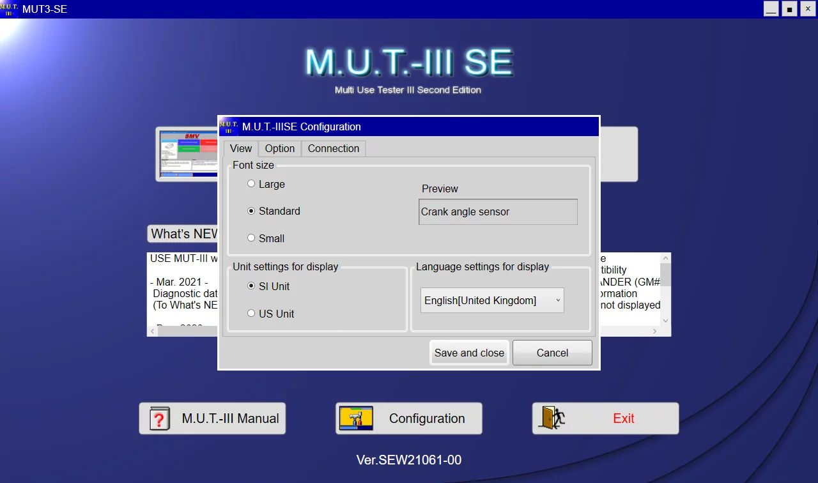Image resolution: width=818 pixels, height=483 pixels.
Task: Click the Crank angle sensor preview field
Action: pos(497,211)
